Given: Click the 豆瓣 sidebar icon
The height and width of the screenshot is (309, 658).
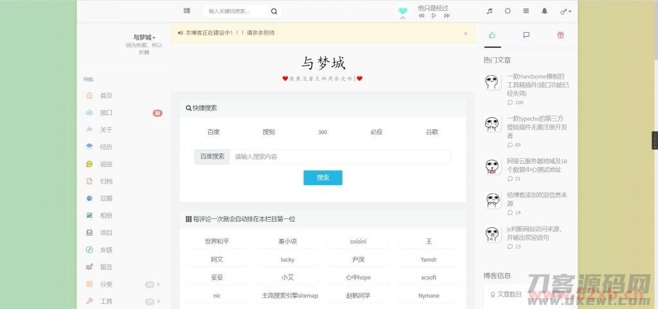Looking at the screenshot, I should [89, 199].
